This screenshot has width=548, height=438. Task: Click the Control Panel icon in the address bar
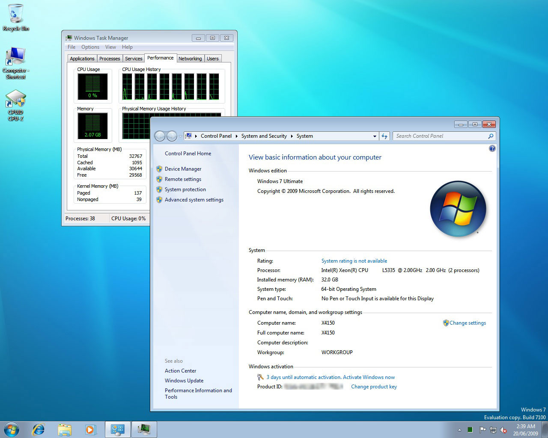click(188, 136)
